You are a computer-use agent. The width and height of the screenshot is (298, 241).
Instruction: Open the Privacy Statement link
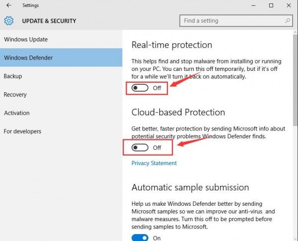click(154, 163)
